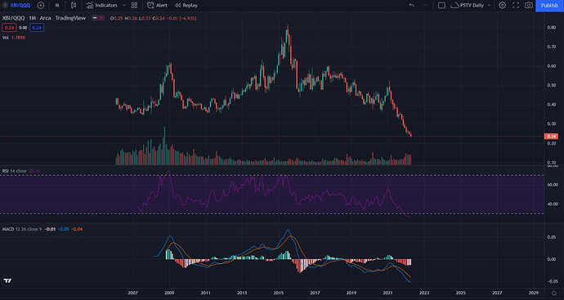Redo the last chart action
The image size is (564, 300).
(425, 6)
